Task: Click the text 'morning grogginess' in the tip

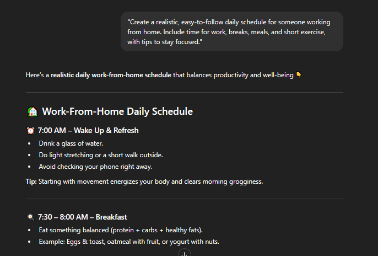Action: pos(233,182)
